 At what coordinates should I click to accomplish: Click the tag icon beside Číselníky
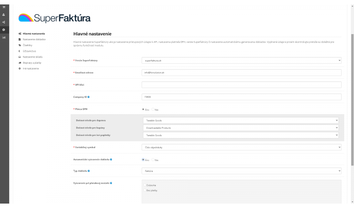[20, 45]
